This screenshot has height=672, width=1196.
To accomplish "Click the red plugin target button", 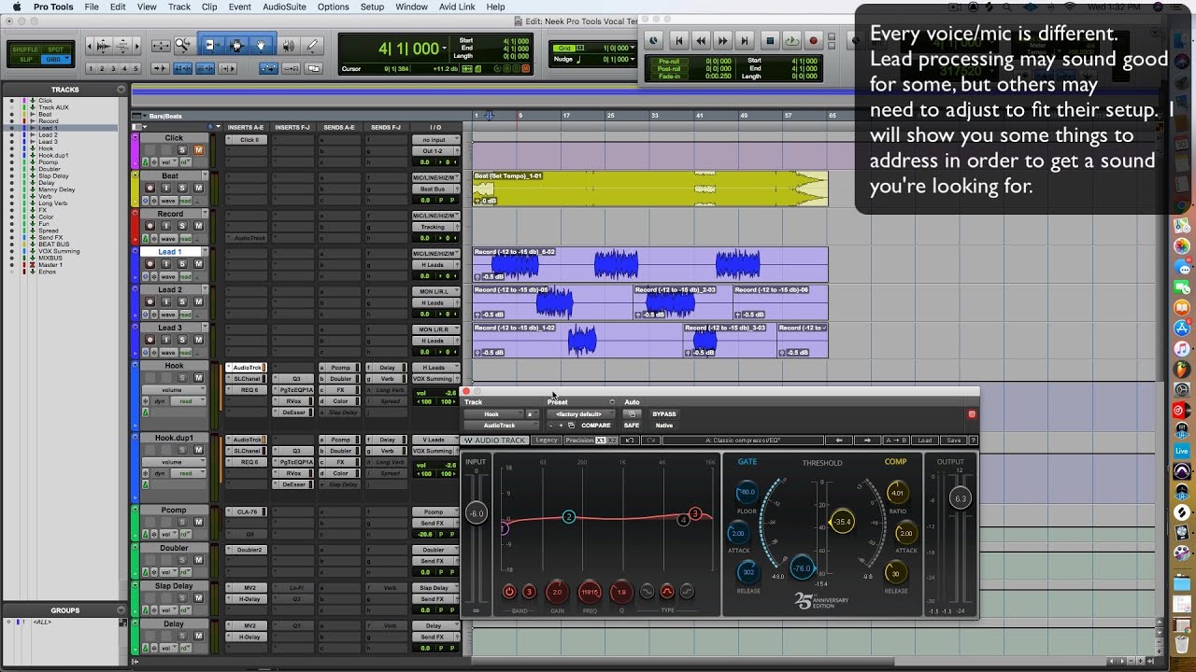I will [972, 414].
